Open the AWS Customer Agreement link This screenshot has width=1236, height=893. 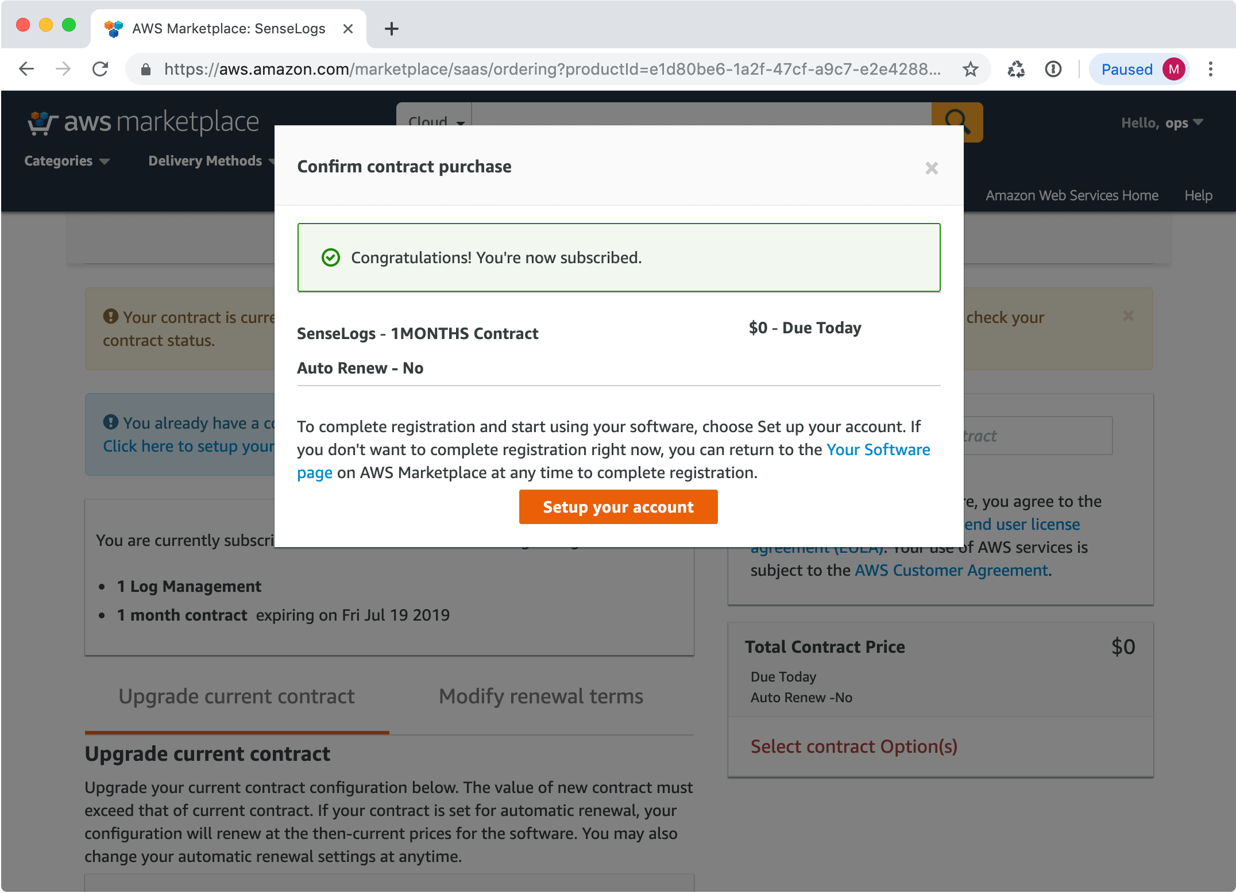[x=952, y=570]
